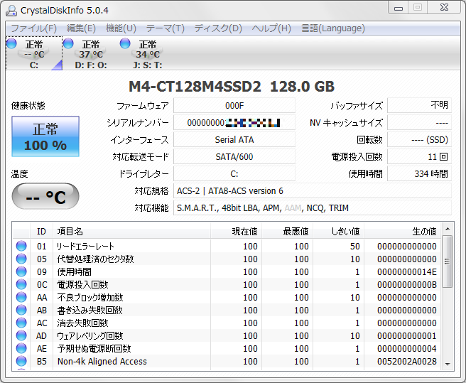Click the Serial ATA interface field

[234, 139]
